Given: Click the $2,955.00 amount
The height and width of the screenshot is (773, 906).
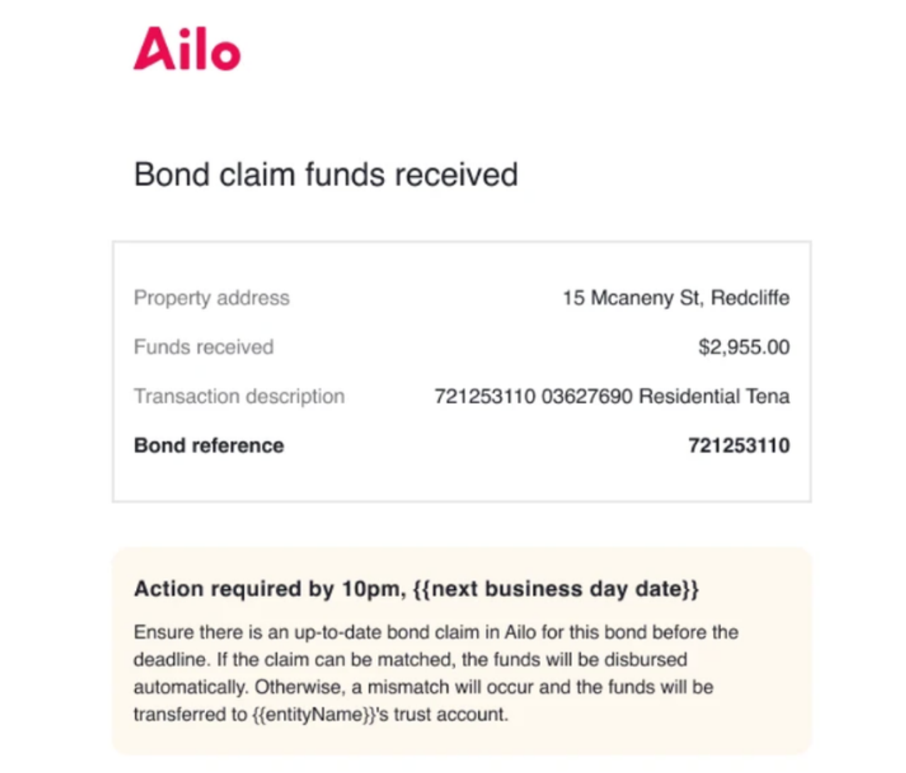Looking at the screenshot, I should coord(744,347).
